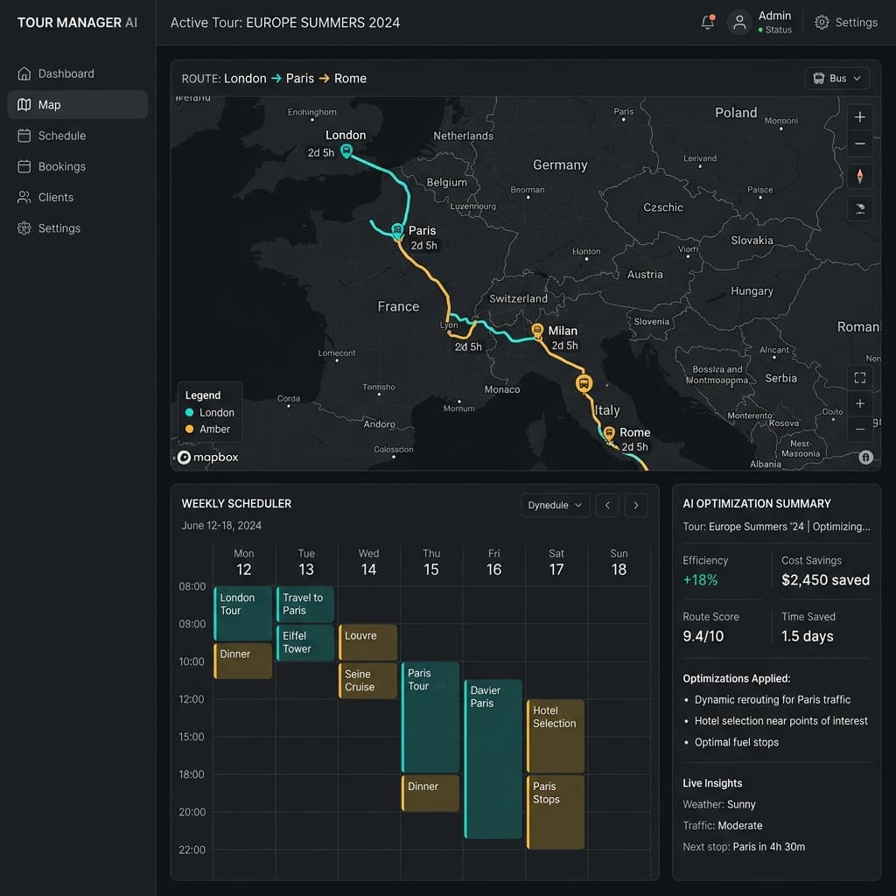Click lower plus map zoom button
896x896 pixels.
pos(859,403)
